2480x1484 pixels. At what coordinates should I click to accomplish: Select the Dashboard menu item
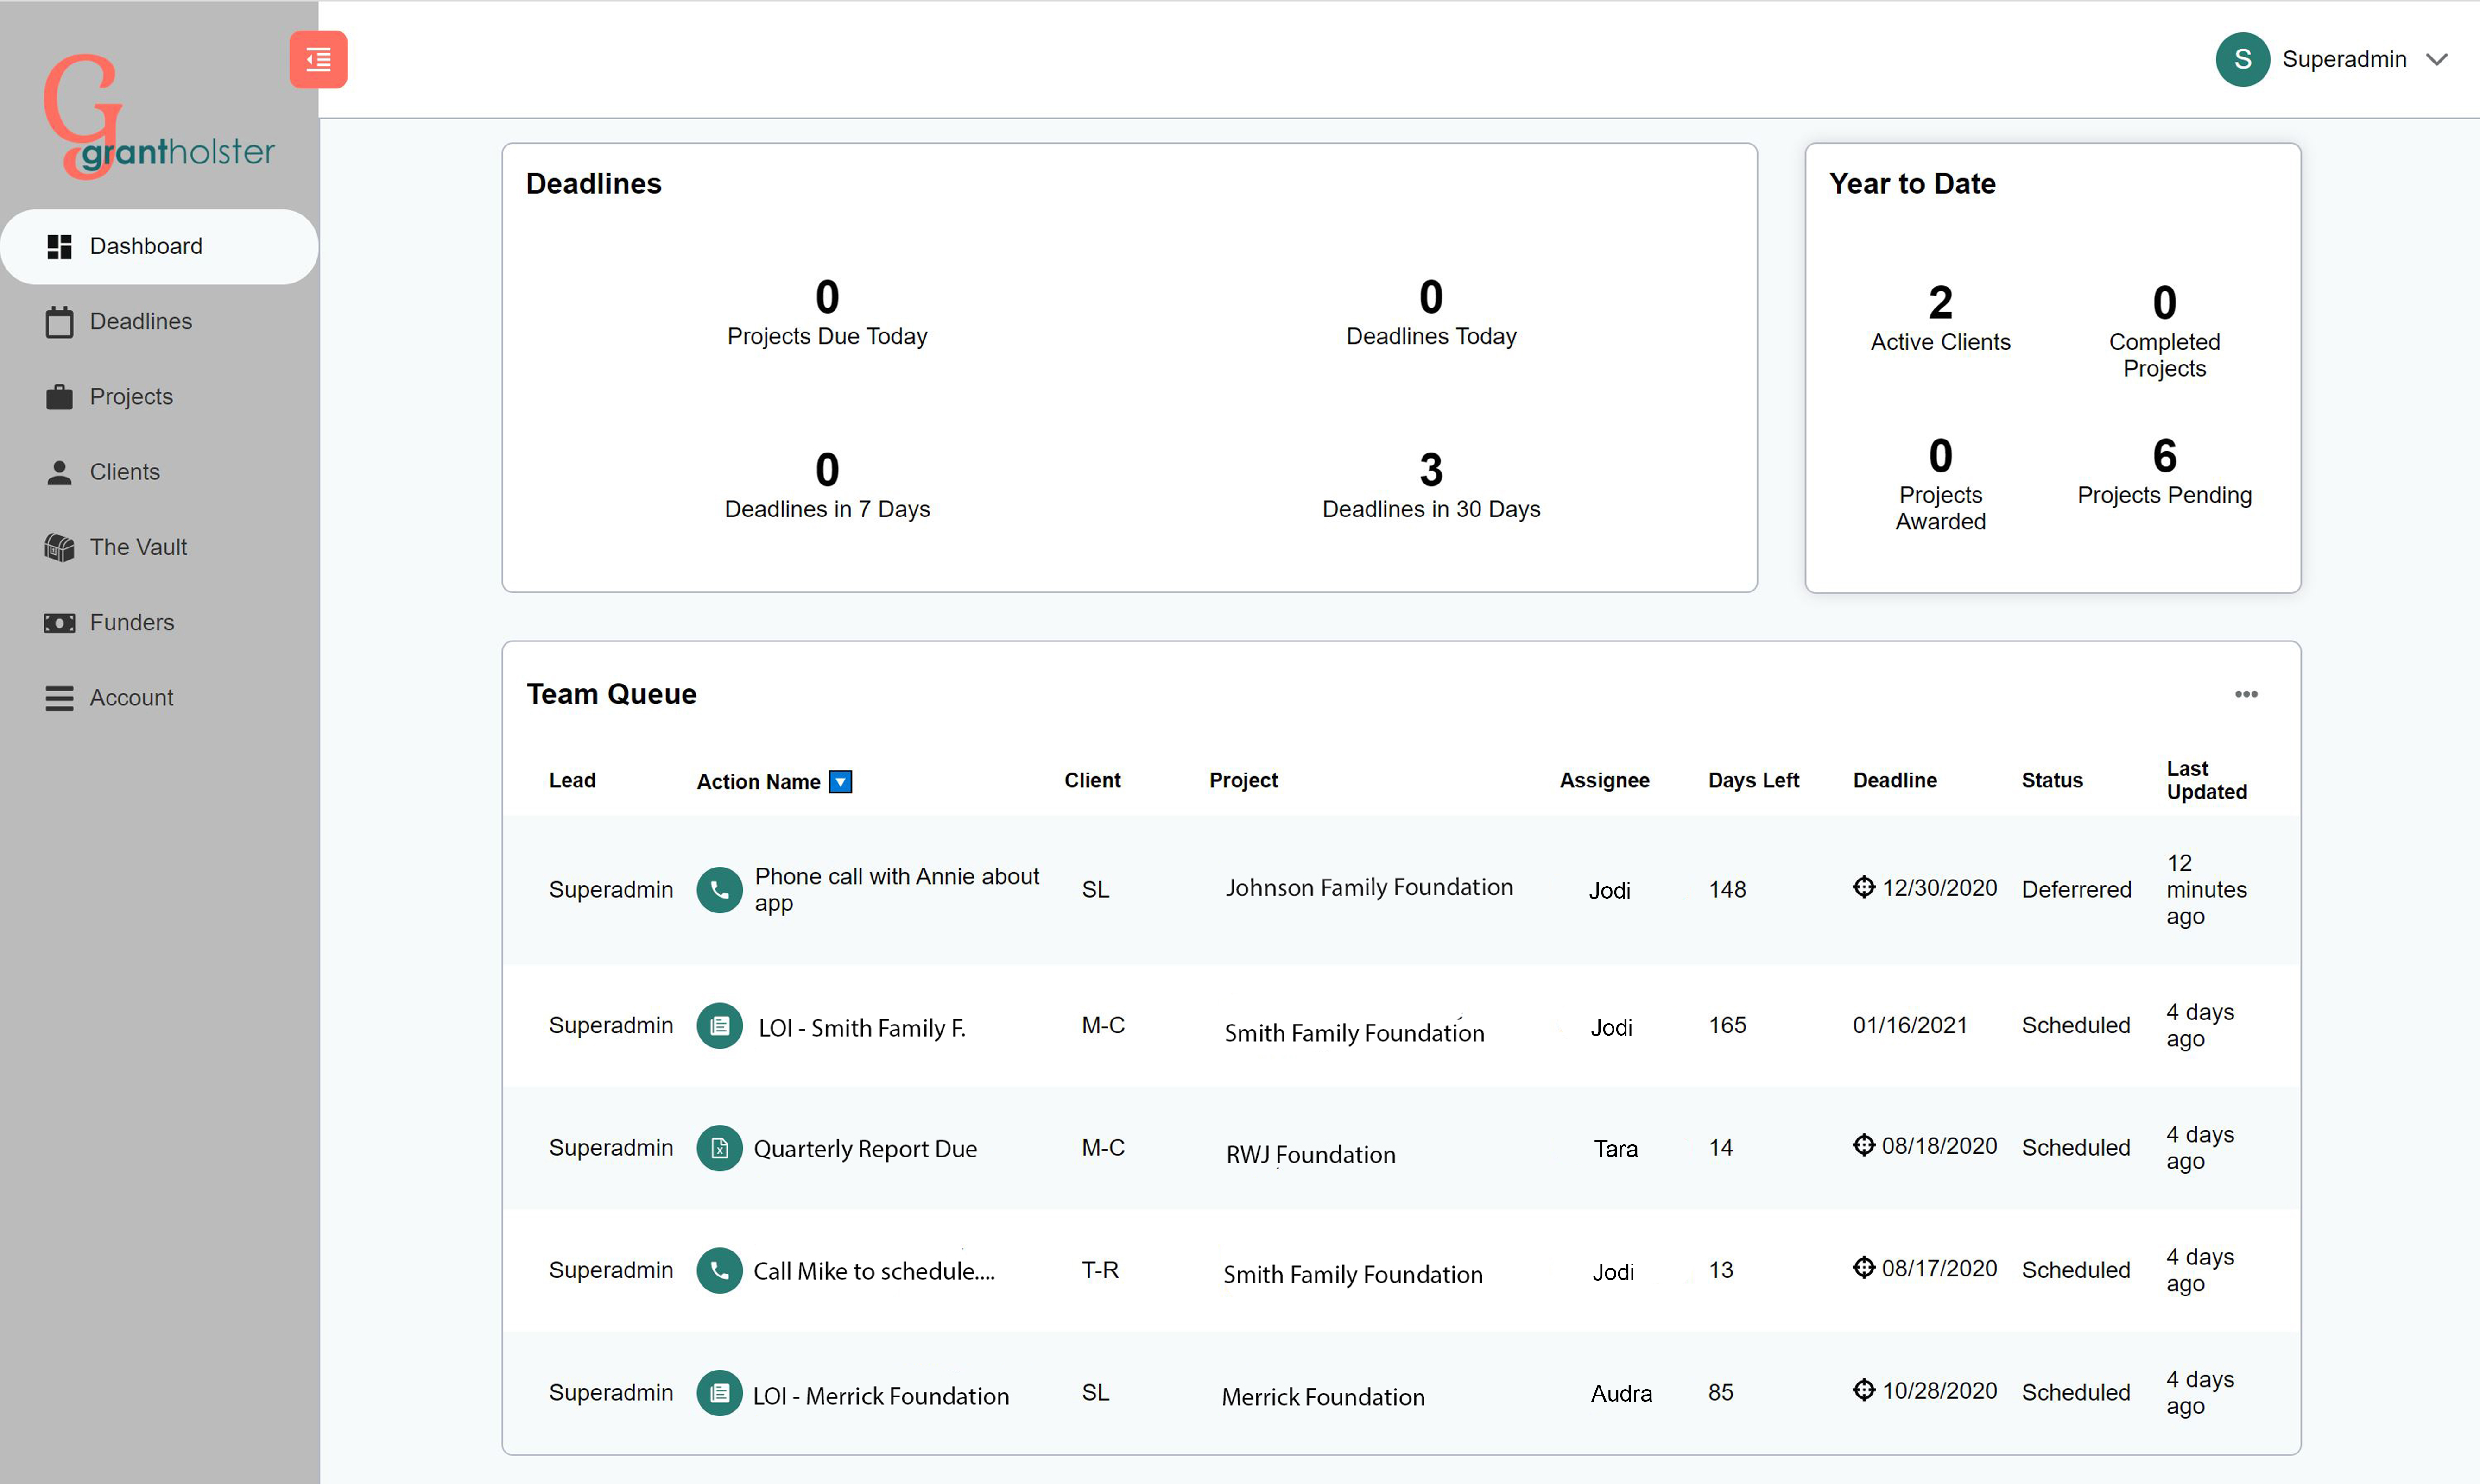pos(146,246)
